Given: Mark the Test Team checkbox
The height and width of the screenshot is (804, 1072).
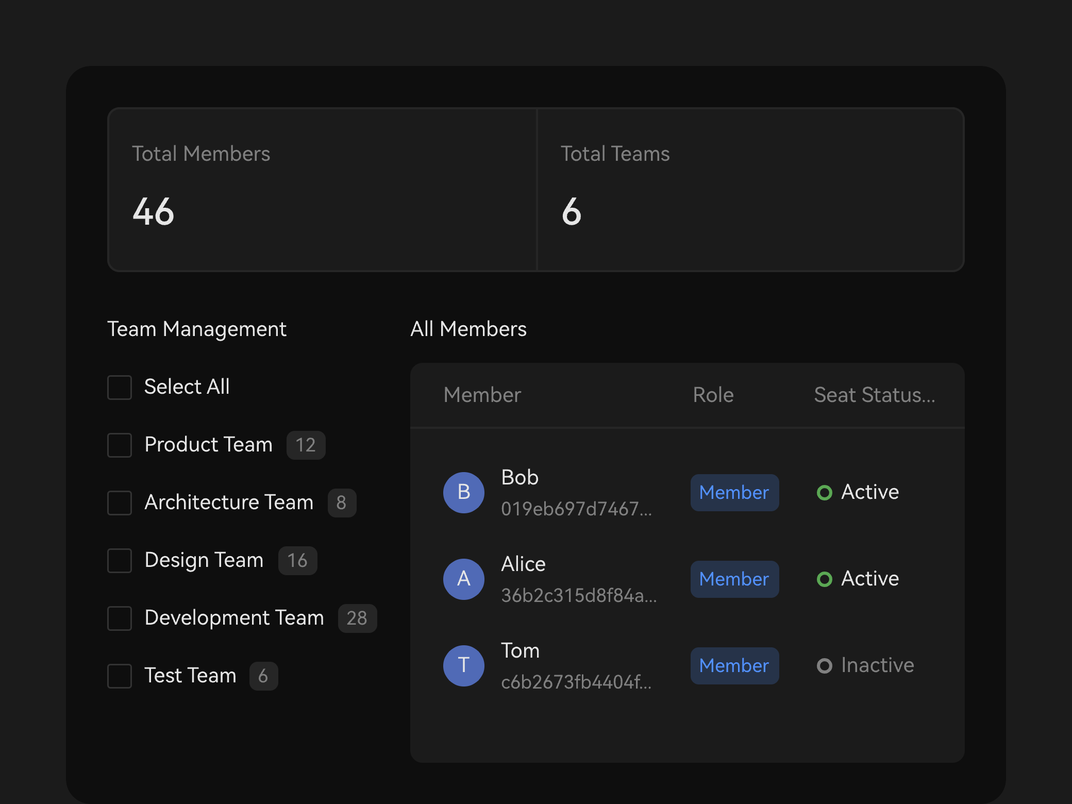Looking at the screenshot, I should 120,676.
